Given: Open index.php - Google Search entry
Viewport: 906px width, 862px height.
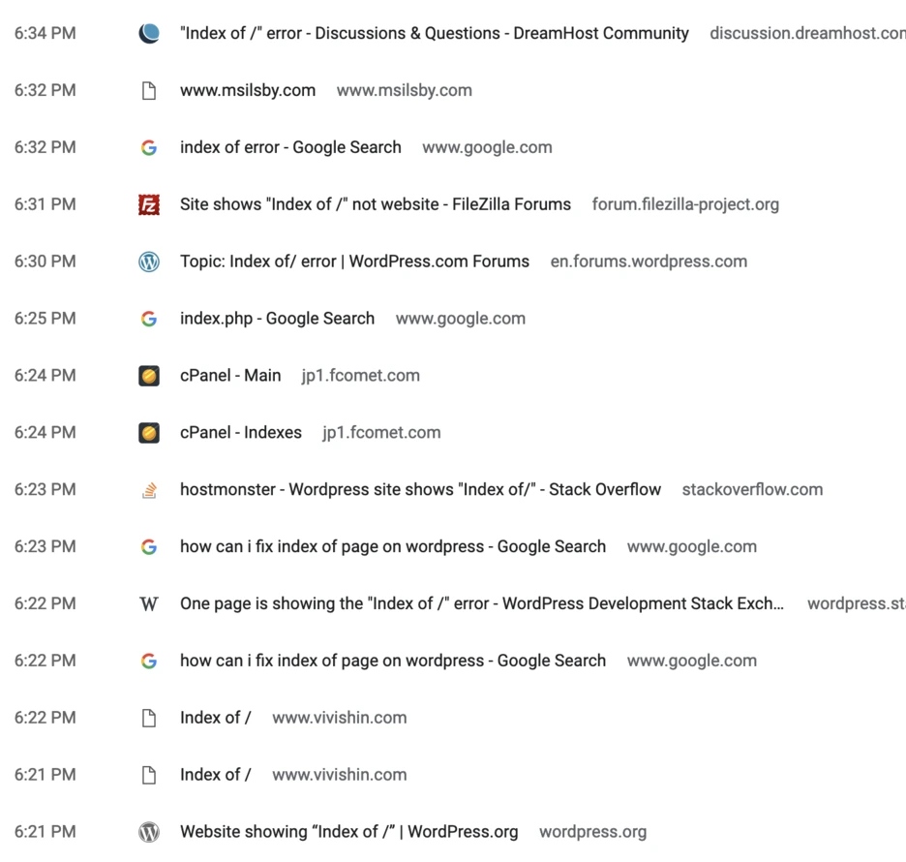Looking at the screenshot, I should pos(278,319).
